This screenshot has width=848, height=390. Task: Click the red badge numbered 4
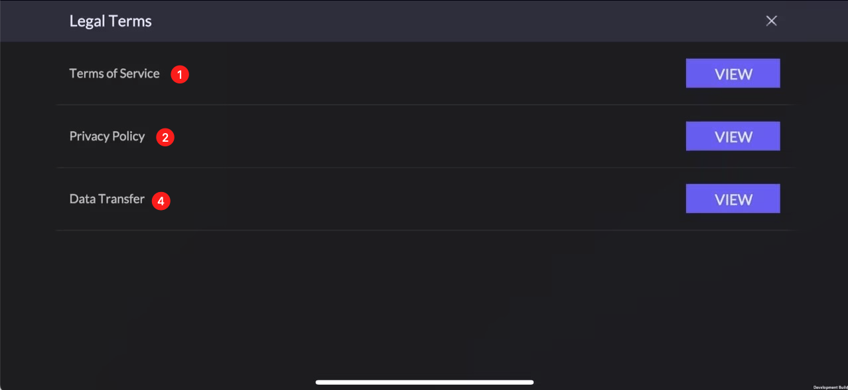pos(161,201)
